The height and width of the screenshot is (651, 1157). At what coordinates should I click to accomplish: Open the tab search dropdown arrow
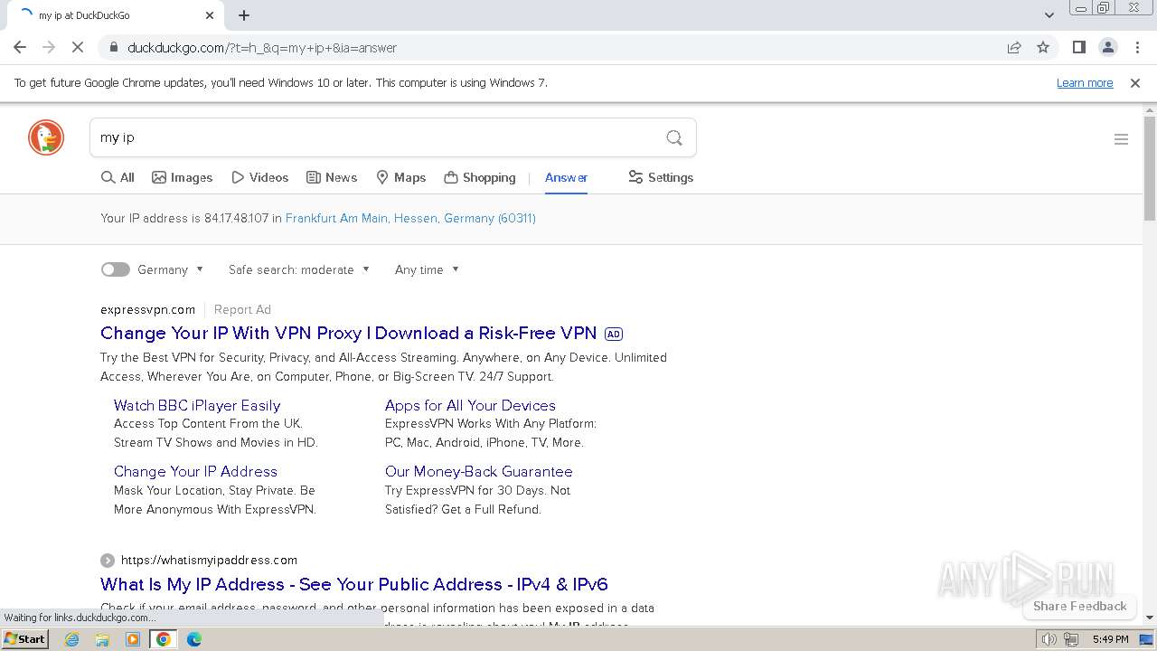[x=1049, y=15]
